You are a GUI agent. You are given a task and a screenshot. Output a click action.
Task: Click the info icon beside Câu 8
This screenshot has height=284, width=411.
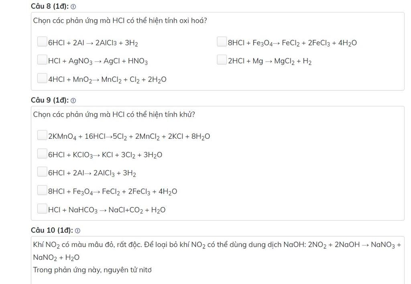(73, 7)
